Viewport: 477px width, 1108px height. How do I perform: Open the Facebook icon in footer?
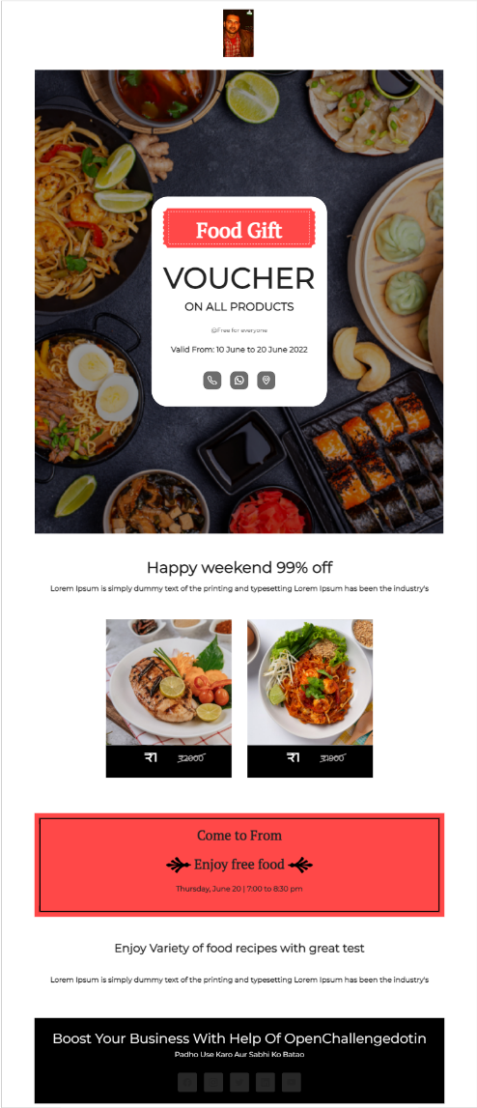tap(187, 1082)
